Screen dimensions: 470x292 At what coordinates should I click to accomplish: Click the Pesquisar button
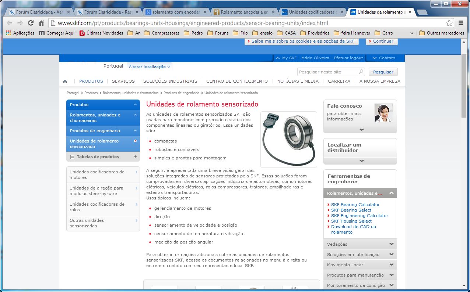pyautogui.click(x=383, y=72)
